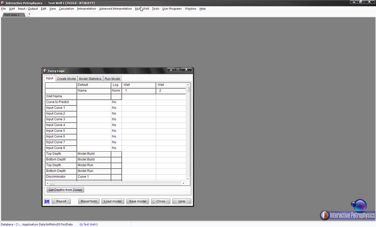
Task: Click scroll right arrow of the table
Action: 184,183
